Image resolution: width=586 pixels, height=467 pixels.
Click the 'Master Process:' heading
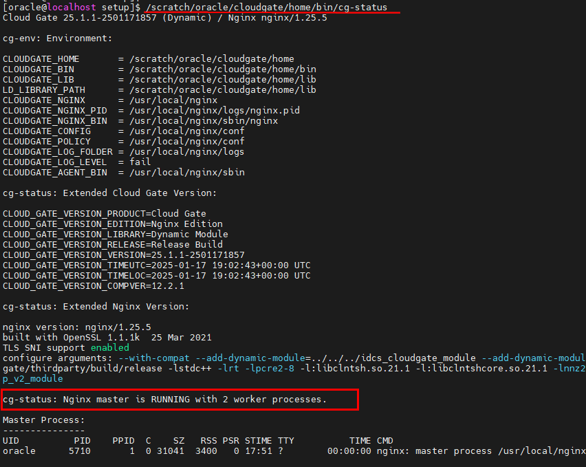click(x=44, y=420)
